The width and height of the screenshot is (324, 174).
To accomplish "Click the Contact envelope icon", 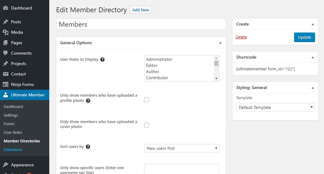I will (6, 74).
